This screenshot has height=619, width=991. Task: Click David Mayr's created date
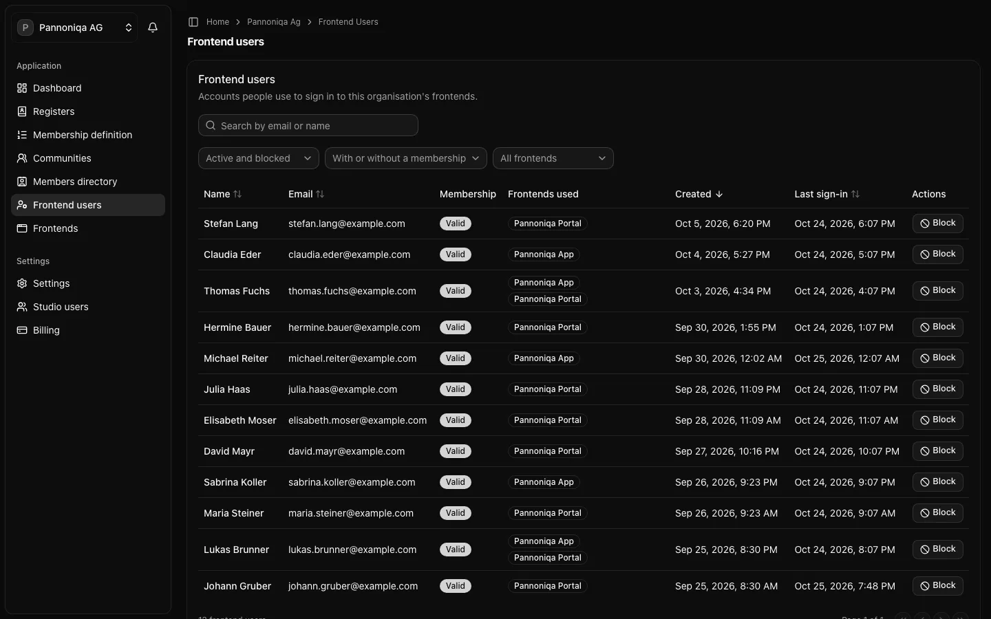coord(727,451)
